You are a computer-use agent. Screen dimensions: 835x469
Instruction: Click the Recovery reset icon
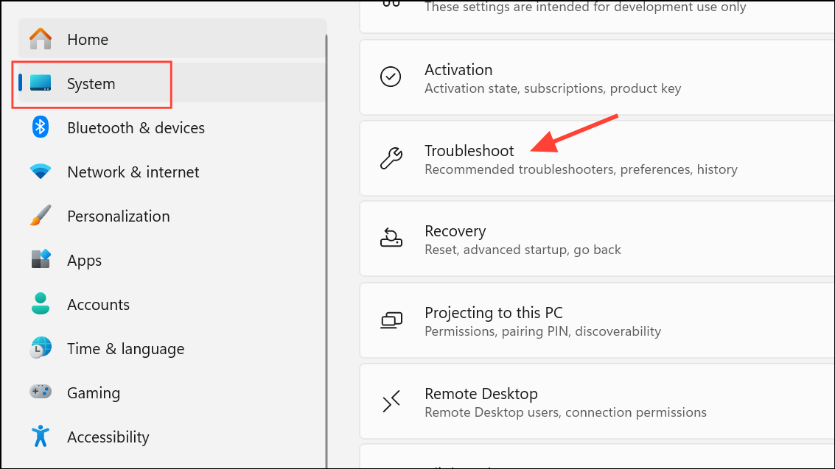[x=391, y=239]
